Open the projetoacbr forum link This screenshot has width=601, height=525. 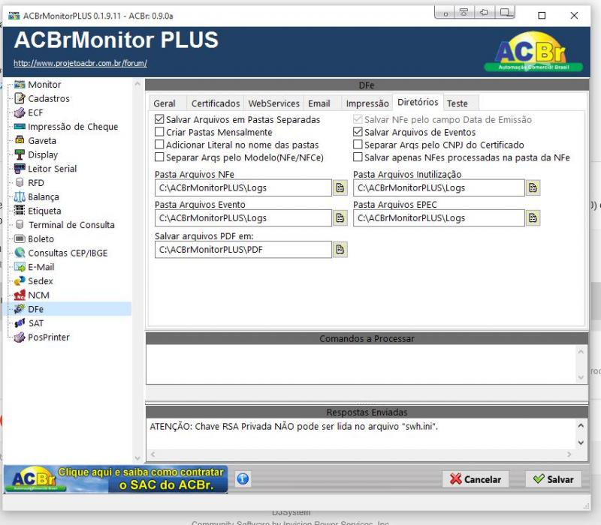[80, 63]
